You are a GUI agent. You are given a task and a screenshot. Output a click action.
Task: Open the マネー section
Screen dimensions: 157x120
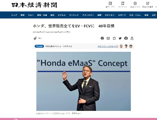tap(31, 15)
